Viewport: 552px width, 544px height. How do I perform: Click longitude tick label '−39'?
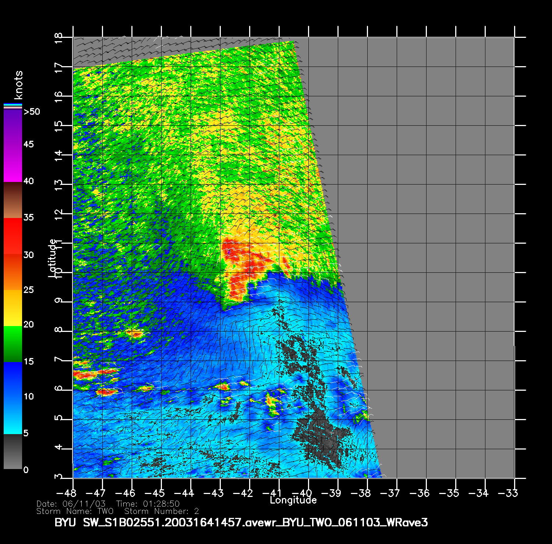[x=331, y=493]
